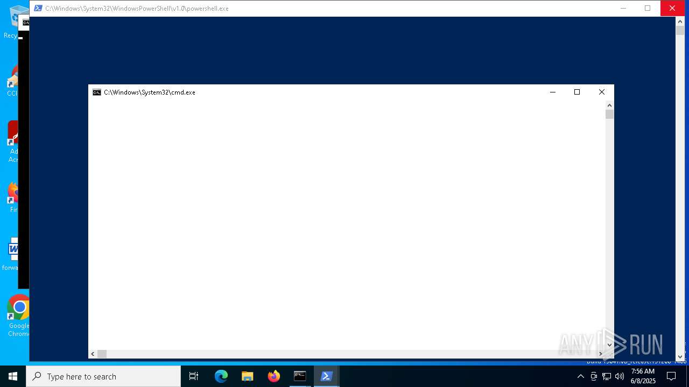
Task: Click the PowerShell window title icon
Action: tap(38, 8)
